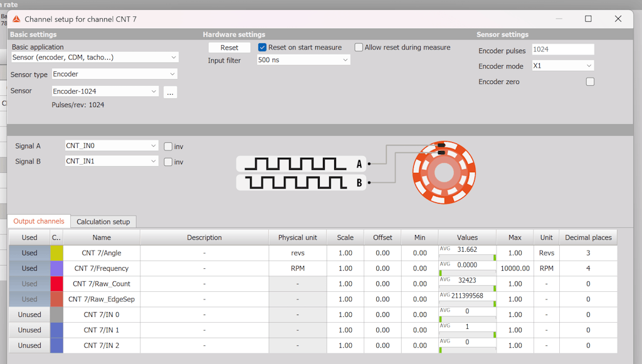Click red color swatch of CNT 7/Raw_Count
Image resolution: width=642 pixels, height=364 pixels.
coord(56,284)
